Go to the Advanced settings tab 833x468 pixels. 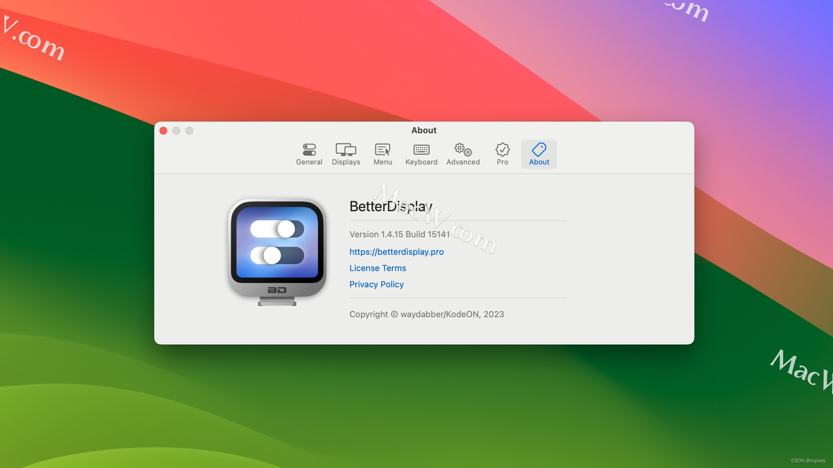click(463, 154)
